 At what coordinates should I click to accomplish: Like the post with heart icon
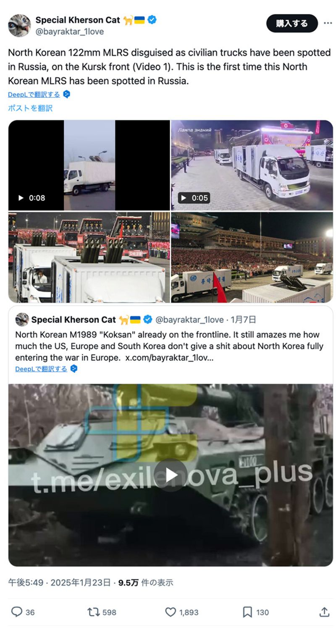[170, 612]
